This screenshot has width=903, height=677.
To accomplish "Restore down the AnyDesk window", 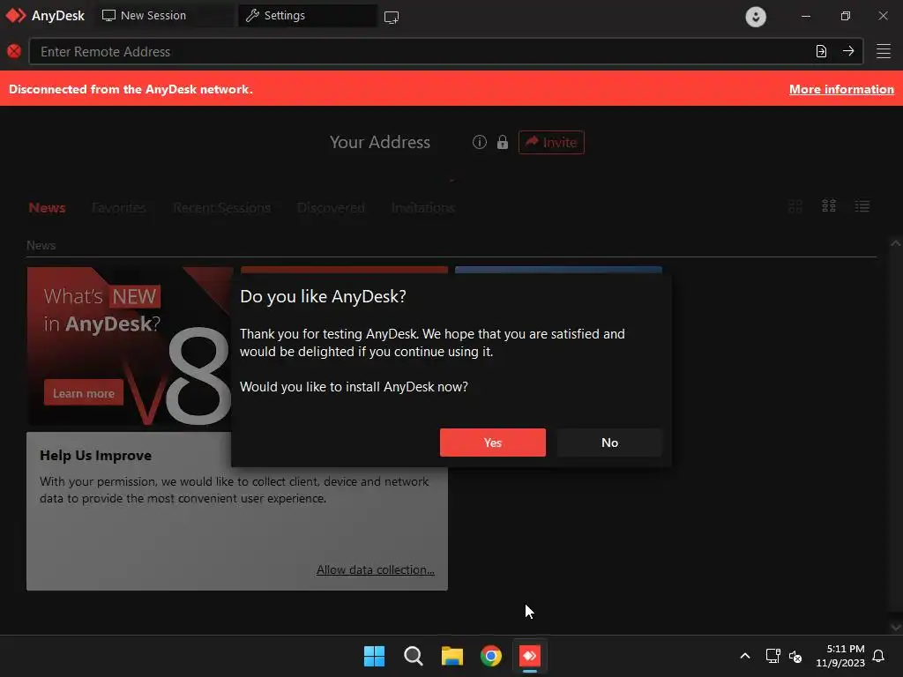I will click(x=845, y=16).
